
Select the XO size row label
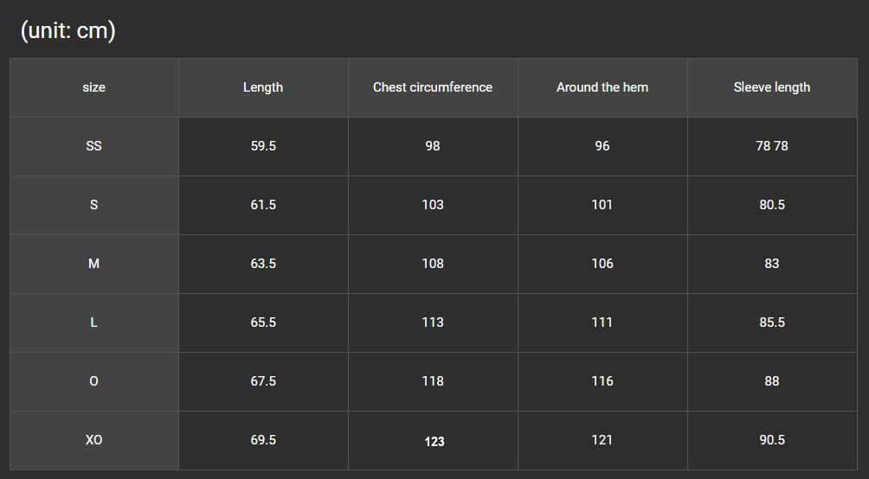[x=93, y=440]
